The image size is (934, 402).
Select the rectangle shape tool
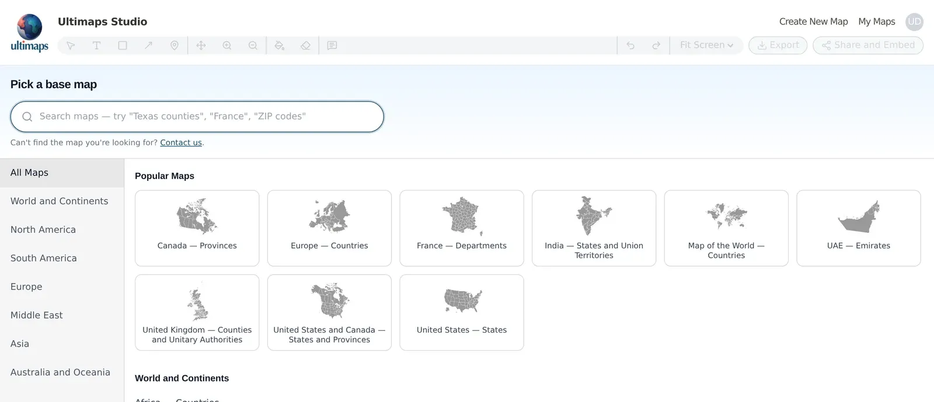[123, 46]
